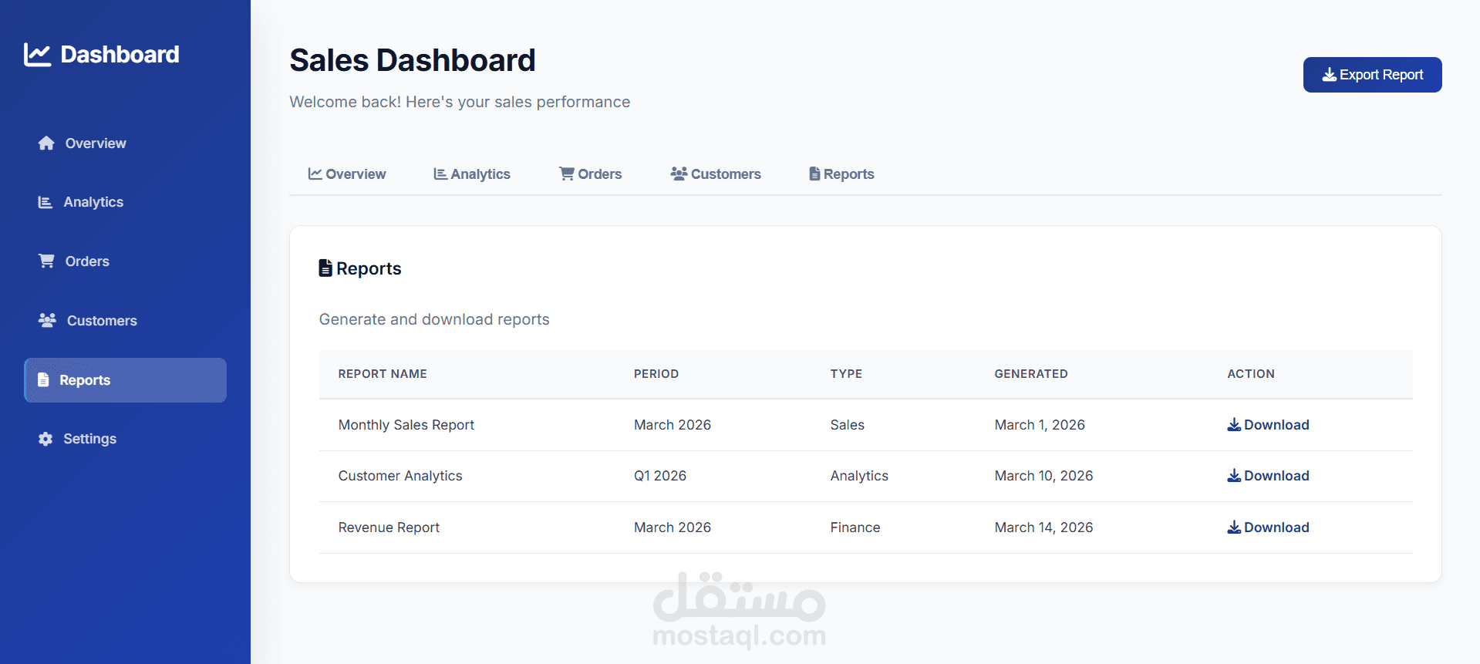The image size is (1480, 664).
Task: Click the "March 14, 2026" generated date
Action: 1043,527
